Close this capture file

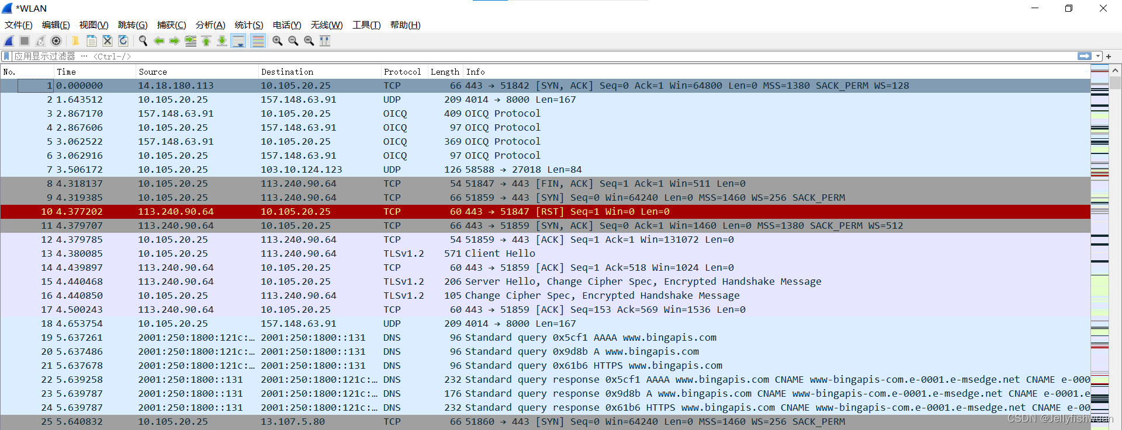pyautogui.click(x=108, y=41)
